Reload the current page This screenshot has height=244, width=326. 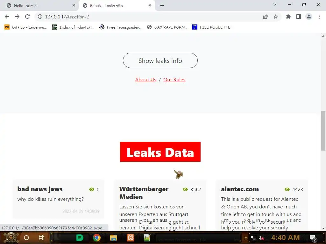[27, 17]
